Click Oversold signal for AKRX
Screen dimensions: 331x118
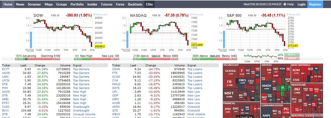(193, 107)
